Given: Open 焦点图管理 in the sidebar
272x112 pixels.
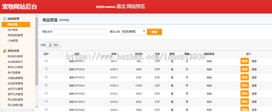Looking at the screenshot, I should point(14,73).
